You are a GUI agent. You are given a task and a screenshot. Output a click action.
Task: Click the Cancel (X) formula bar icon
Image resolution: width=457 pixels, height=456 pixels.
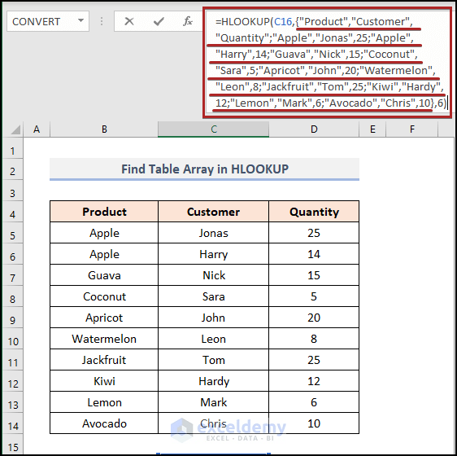pyautogui.click(x=128, y=21)
